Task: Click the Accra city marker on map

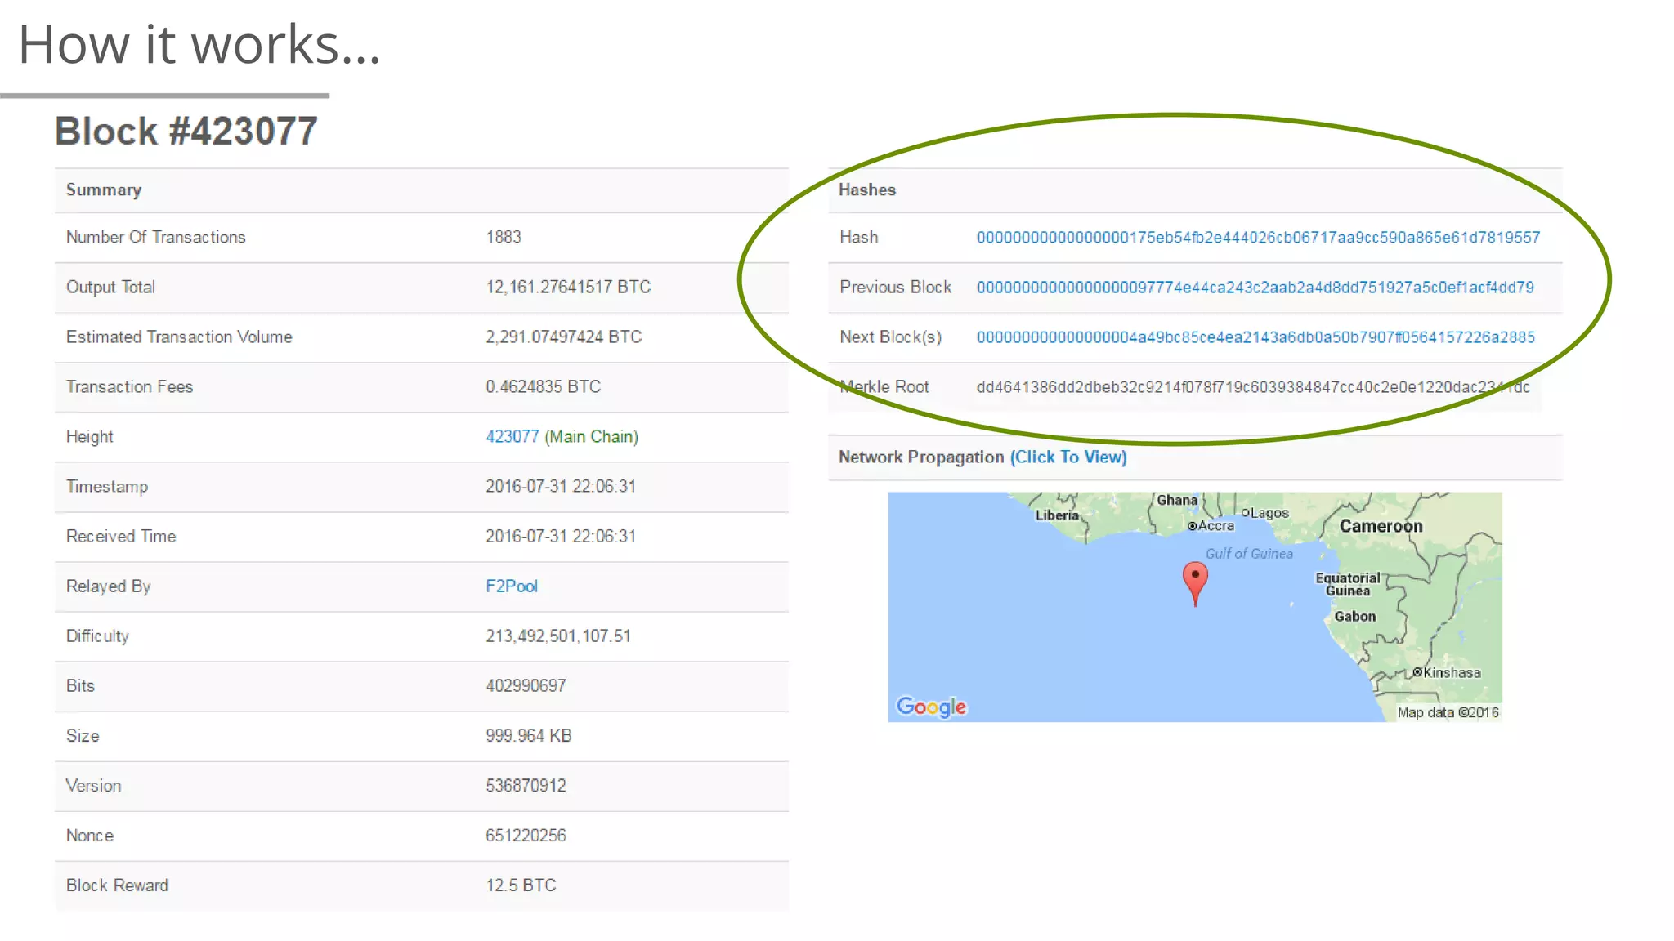Action: [x=1193, y=527]
